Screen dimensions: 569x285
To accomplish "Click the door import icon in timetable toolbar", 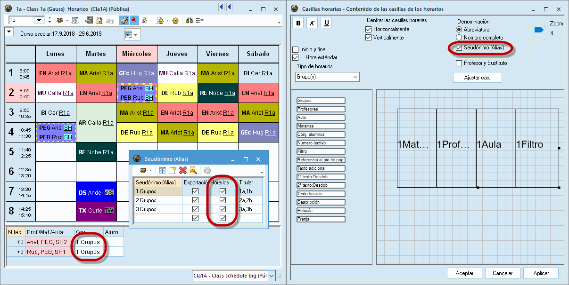I will click(89, 20).
